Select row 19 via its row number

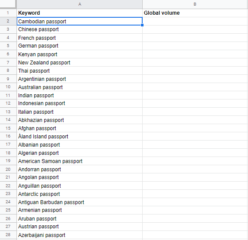pos(8,161)
